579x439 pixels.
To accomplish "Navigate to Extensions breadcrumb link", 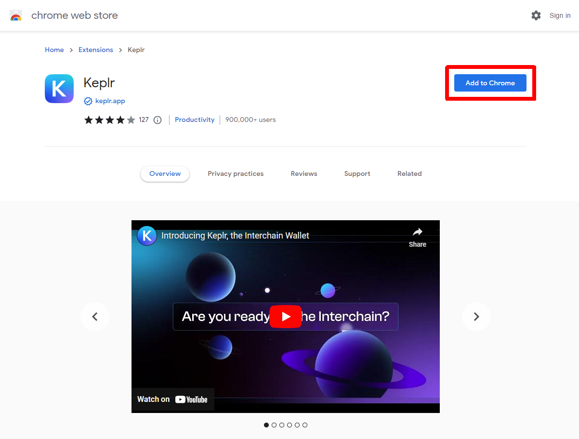I will point(96,50).
